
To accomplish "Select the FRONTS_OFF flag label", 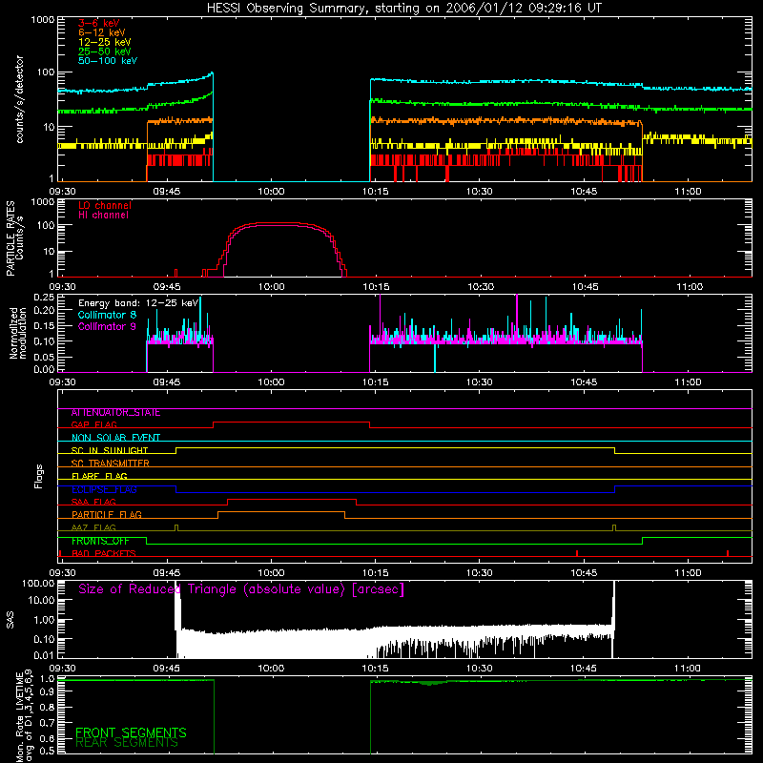I will [100, 541].
